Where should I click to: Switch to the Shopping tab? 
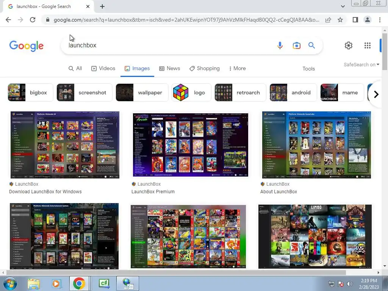tap(204, 69)
